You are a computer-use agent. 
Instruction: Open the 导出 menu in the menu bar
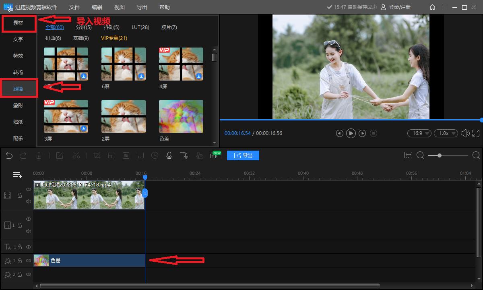tap(142, 7)
